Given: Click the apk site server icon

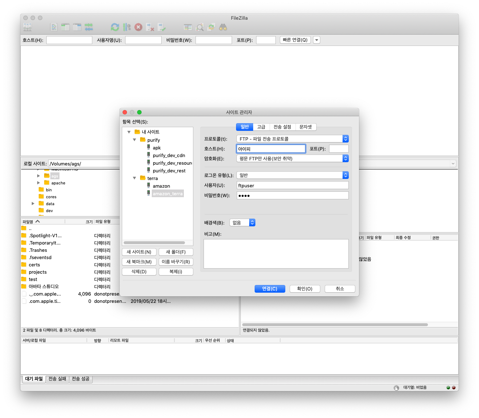Looking at the screenshot, I should pos(148,147).
